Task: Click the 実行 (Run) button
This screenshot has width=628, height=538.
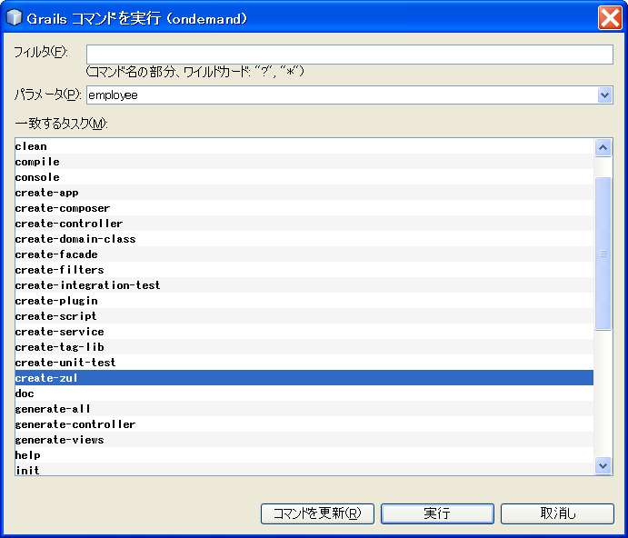Action: point(437,513)
